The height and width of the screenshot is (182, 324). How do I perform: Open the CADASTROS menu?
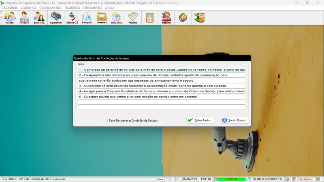pos(9,8)
